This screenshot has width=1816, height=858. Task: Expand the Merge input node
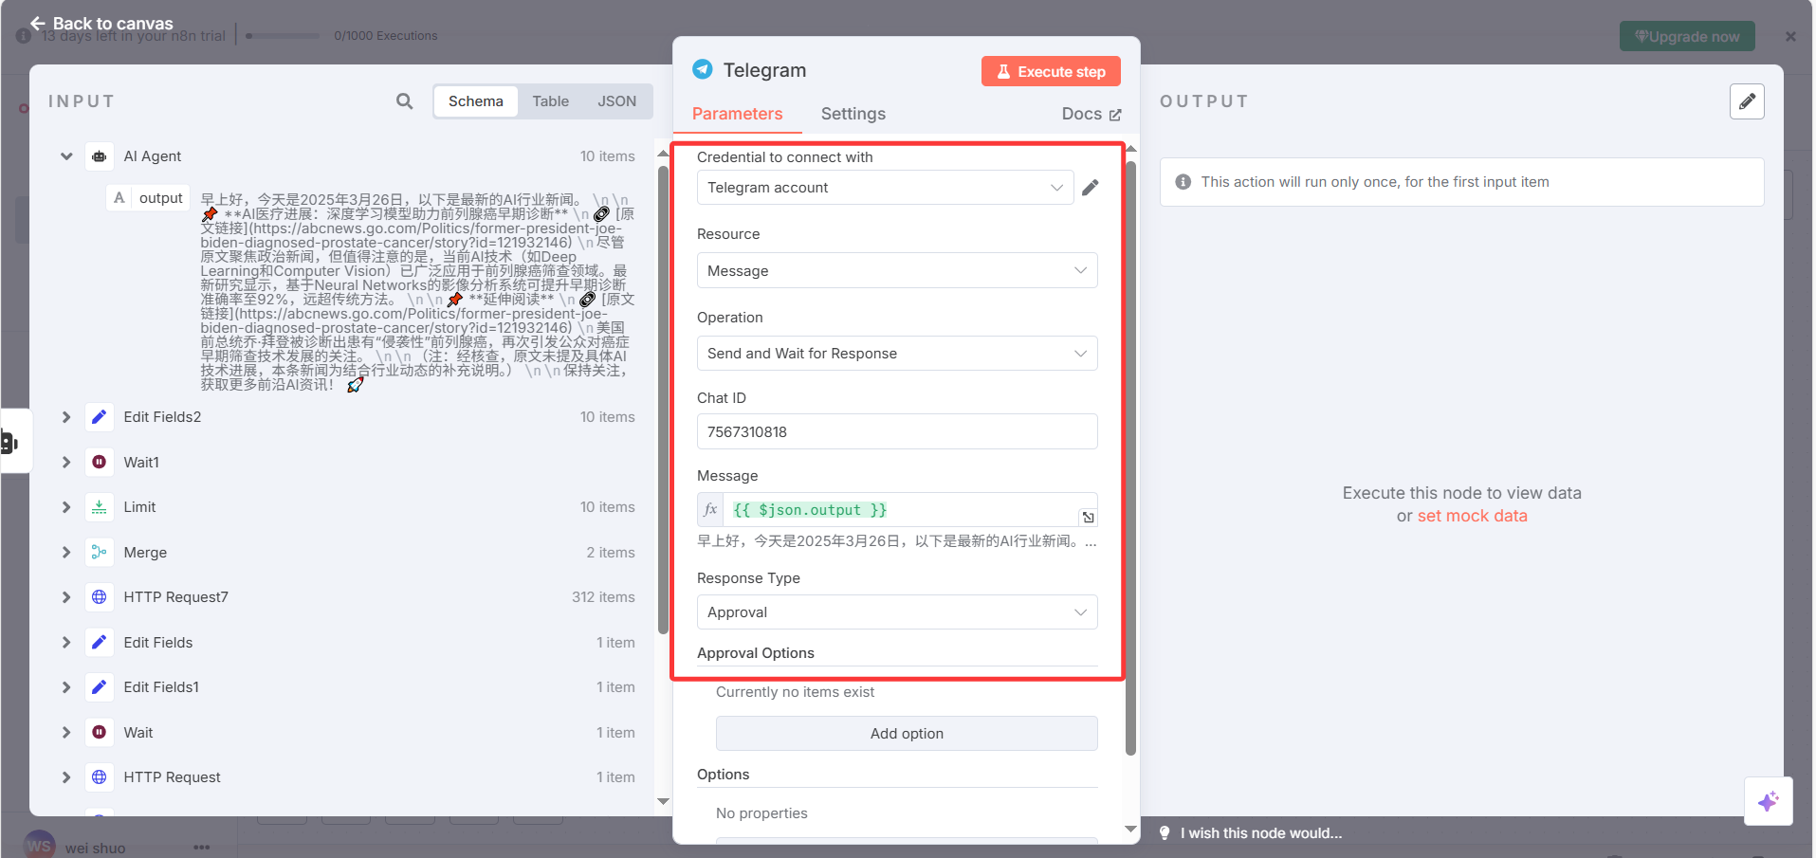[x=66, y=552]
